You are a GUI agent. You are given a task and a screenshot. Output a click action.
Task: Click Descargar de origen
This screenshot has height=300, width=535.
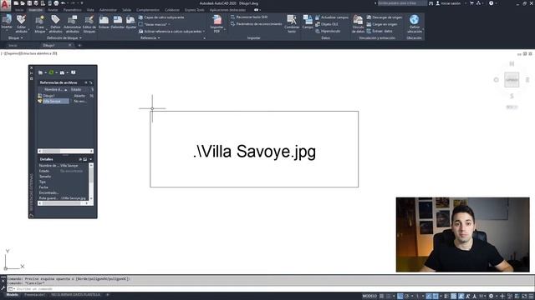pyautogui.click(x=385, y=17)
